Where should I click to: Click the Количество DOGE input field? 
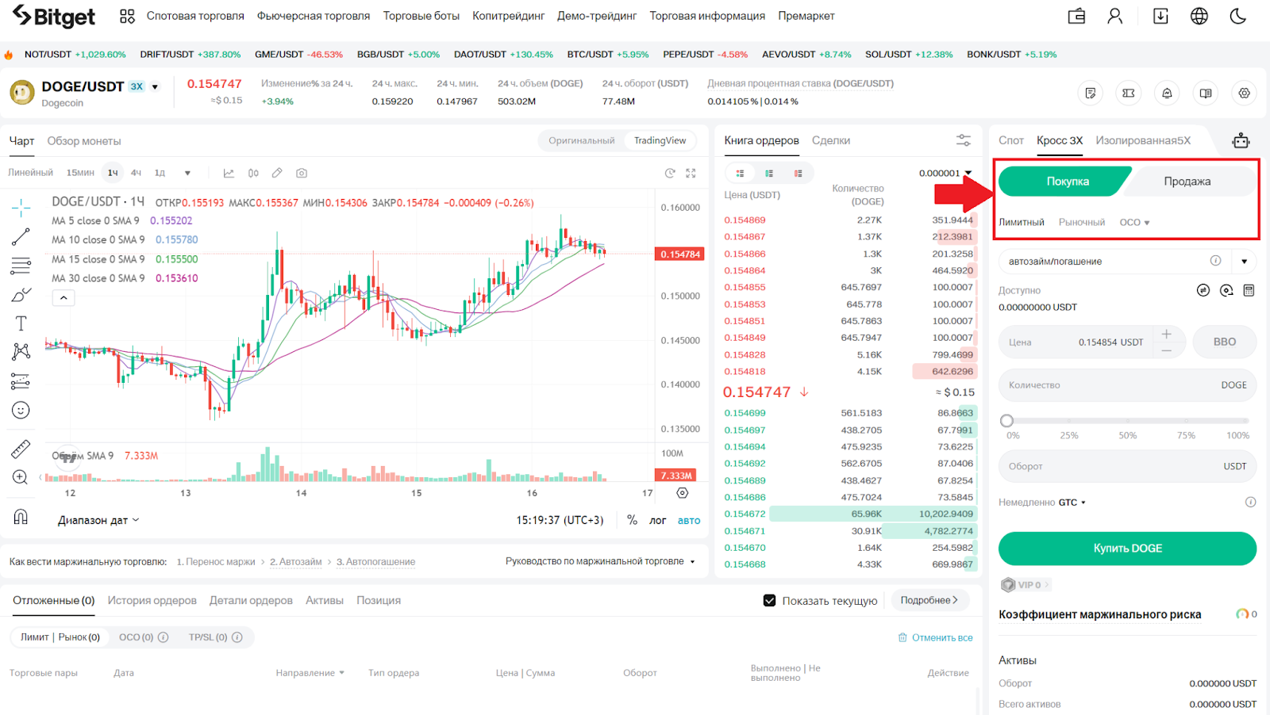click(1127, 385)
